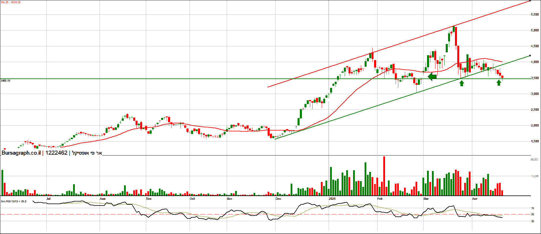Click the 3469.19 support level label
Screen dimensions: 541x234
pyautogui.click(x=5, y=81)
